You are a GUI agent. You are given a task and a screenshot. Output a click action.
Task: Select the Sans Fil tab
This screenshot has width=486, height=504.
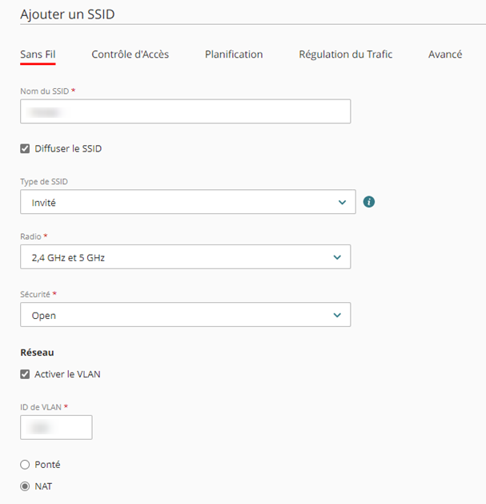[x=38, y=54]
